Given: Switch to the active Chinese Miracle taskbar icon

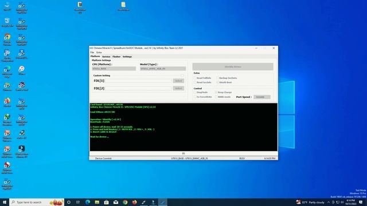Looking at the screenshot, I should [162, 202].
